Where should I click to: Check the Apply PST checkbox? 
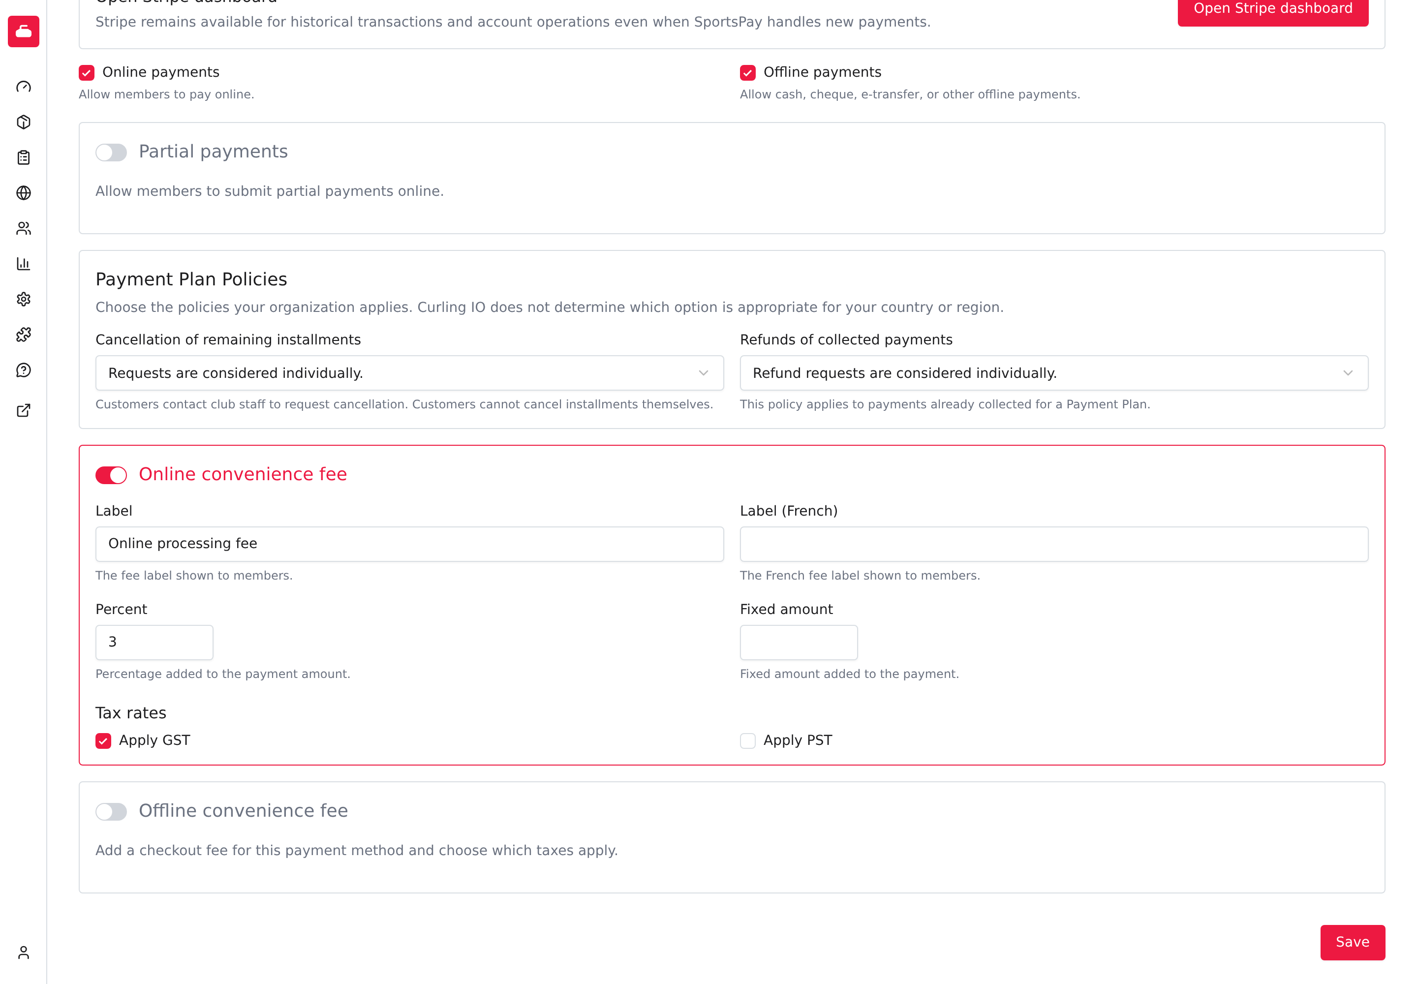click(747, 740)
